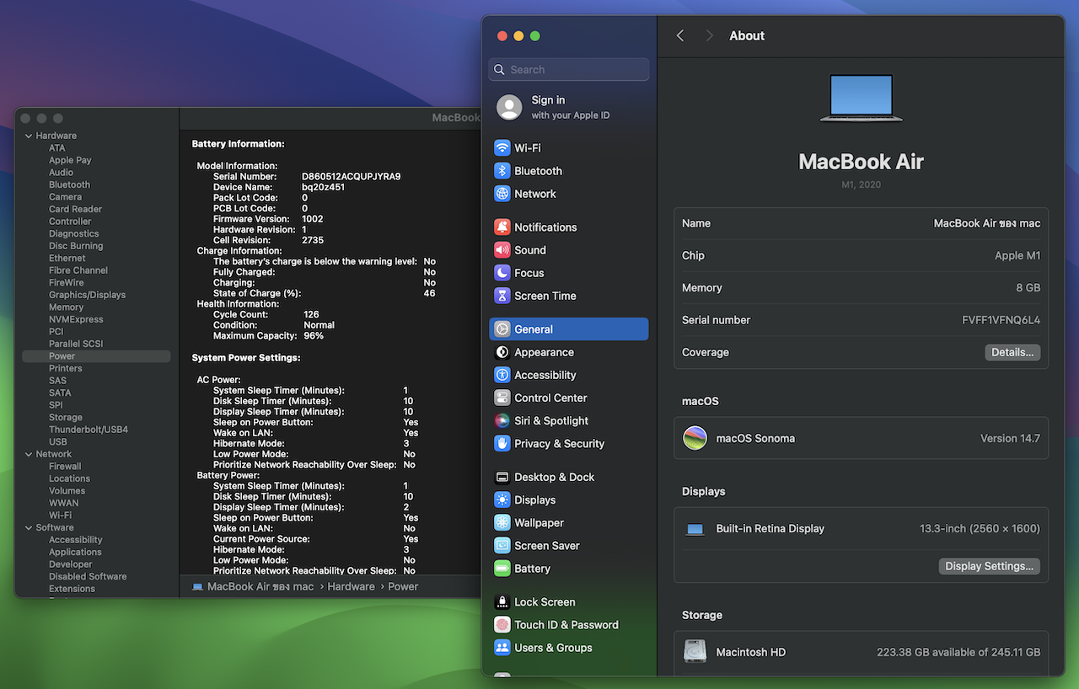This screenshot has height=689, width=1079.
Task: Click the Sign in avatar icon
Action: pos(509,107)
